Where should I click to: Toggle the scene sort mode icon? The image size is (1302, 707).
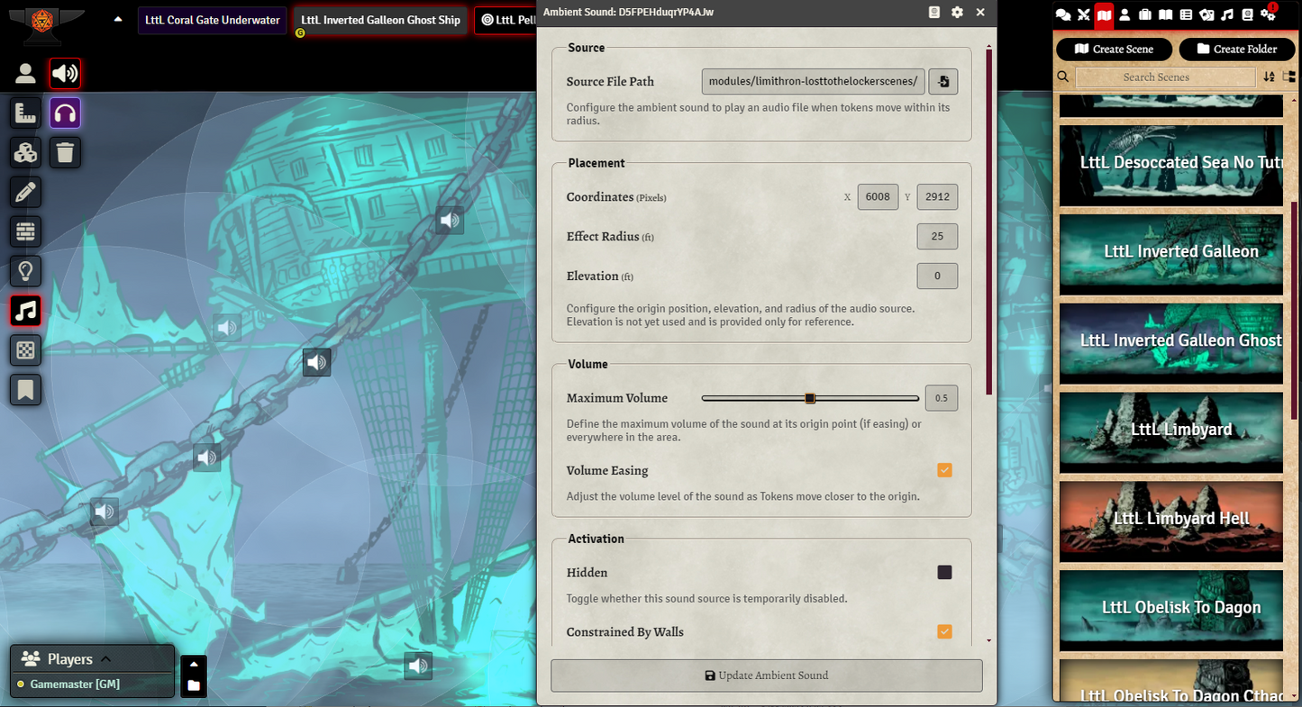pos(1269,77)
